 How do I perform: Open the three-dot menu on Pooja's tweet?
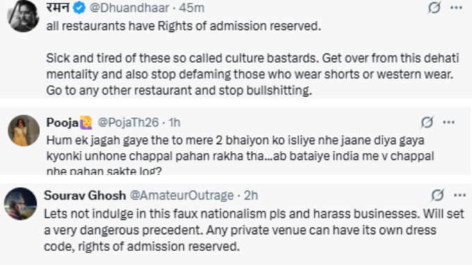pos(449,122)
